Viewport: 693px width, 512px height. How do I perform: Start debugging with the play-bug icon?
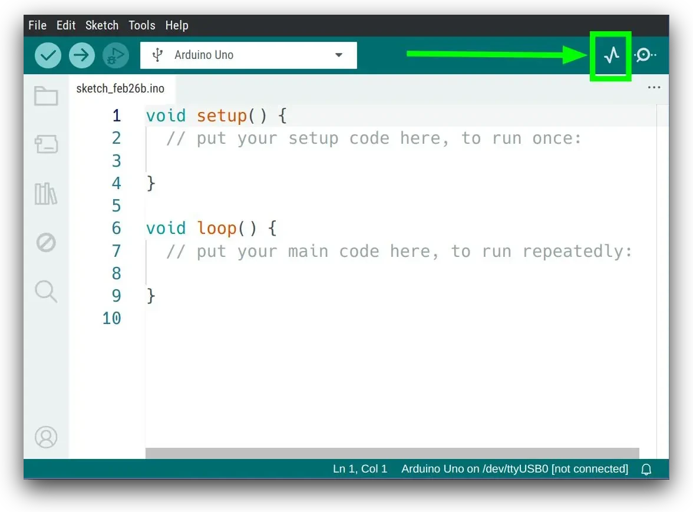tap(115, 55)
